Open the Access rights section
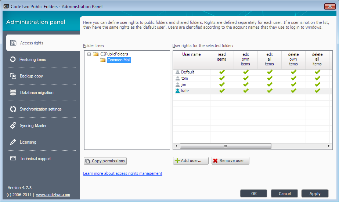339x202 pixels. point(43,43)
